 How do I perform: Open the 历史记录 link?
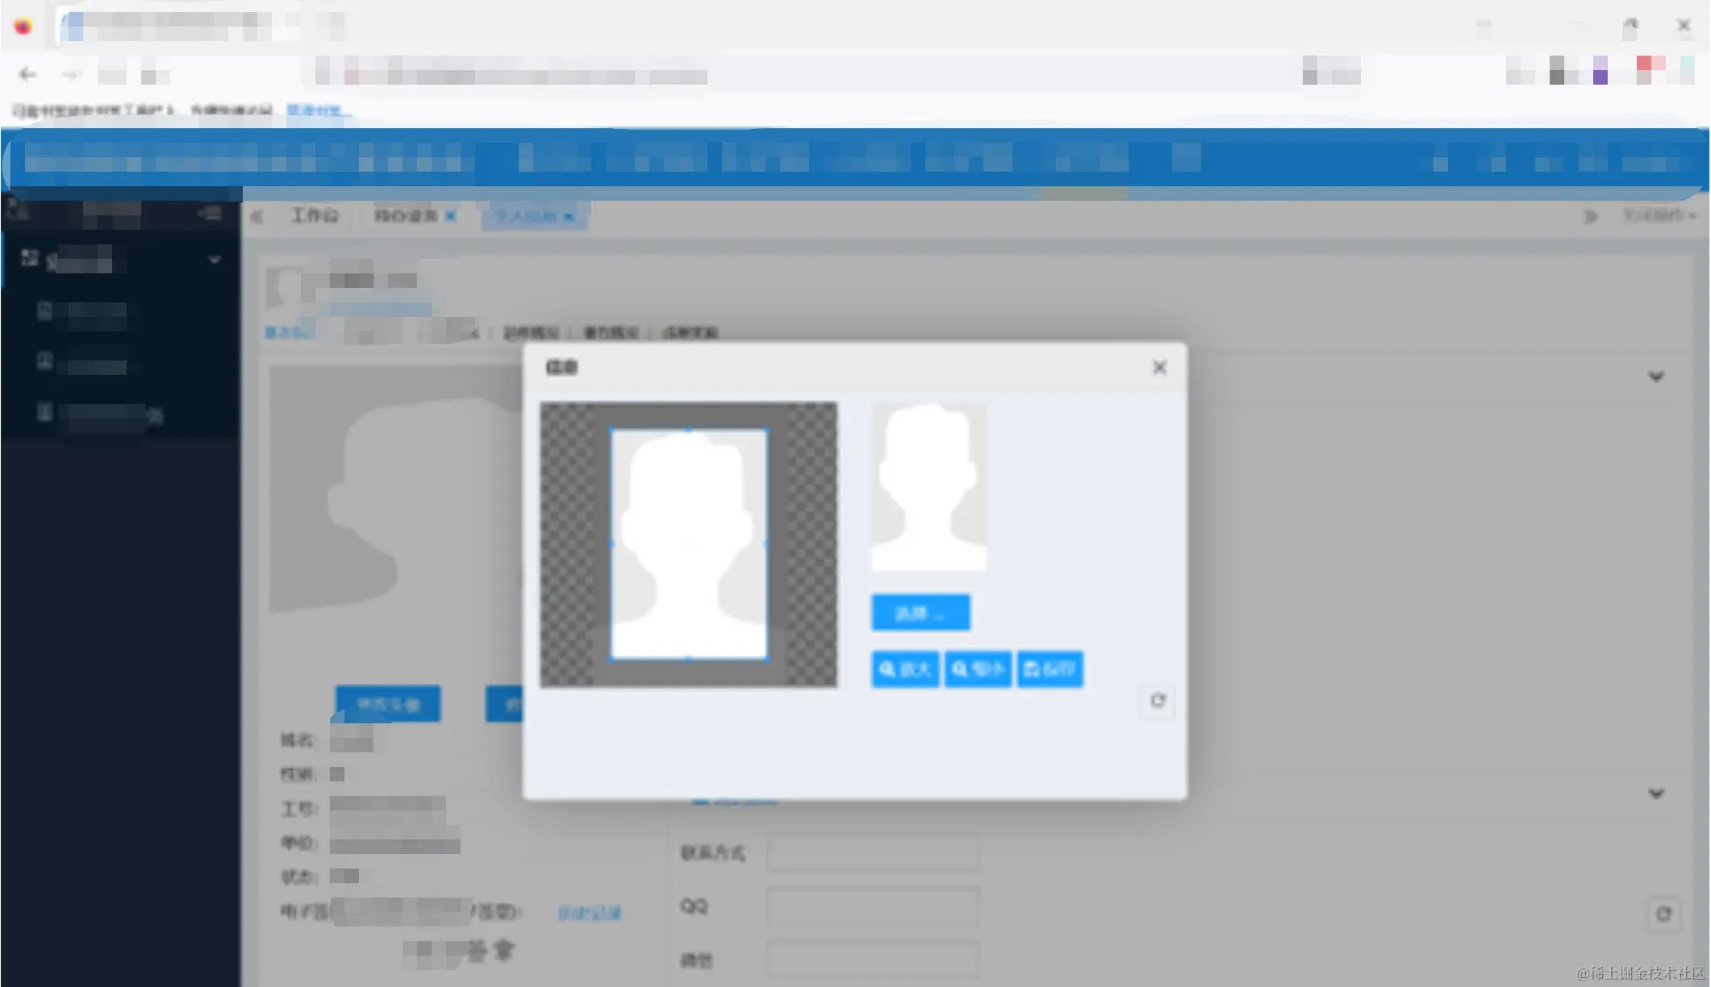click(590, 913)
